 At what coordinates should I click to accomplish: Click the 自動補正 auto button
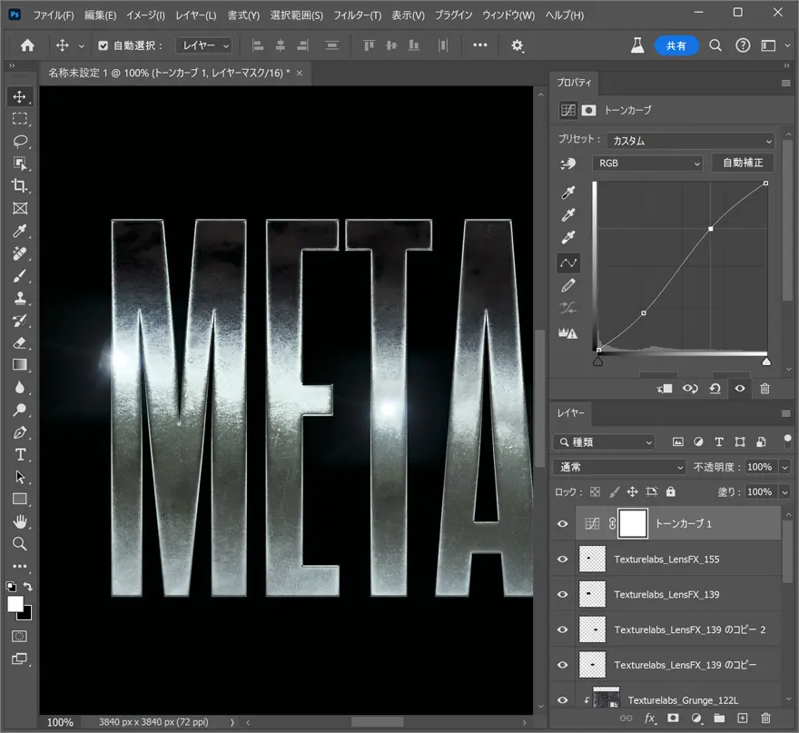[x=743, y=163]
